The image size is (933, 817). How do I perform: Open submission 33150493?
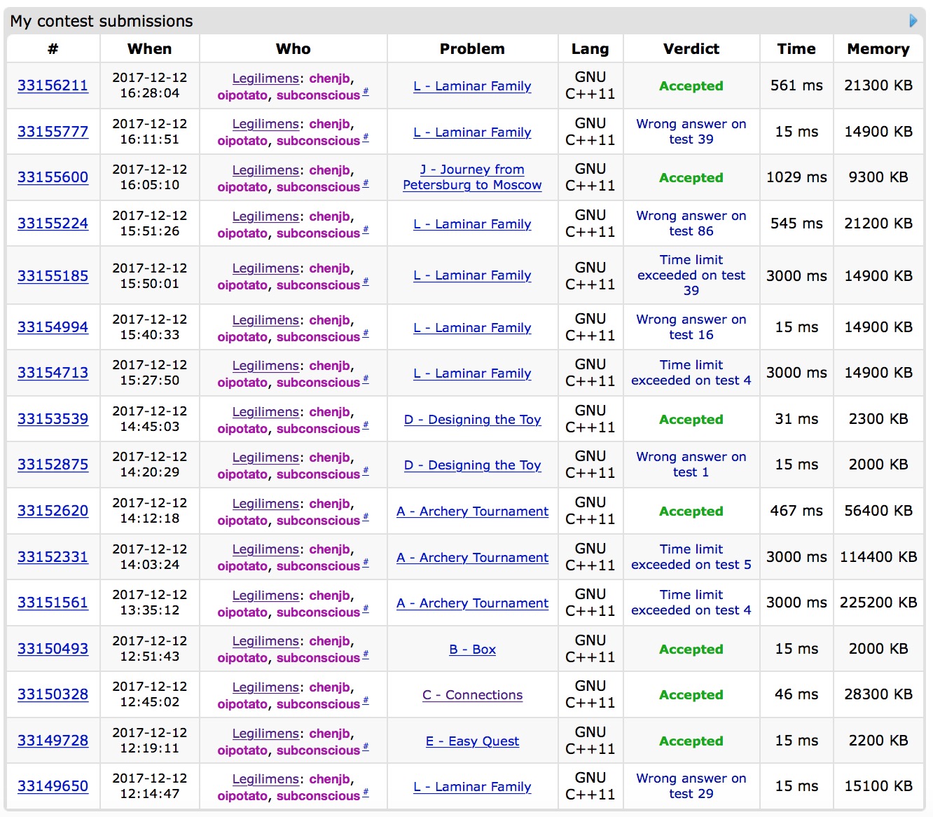coord(53,649)
